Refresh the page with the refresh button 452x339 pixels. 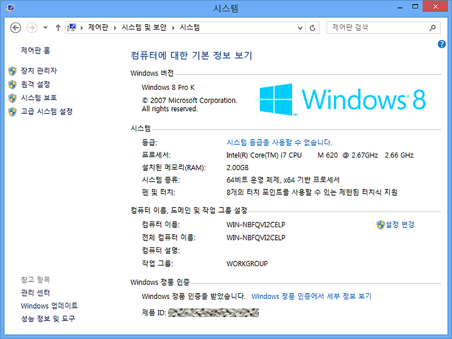click(313, 28)
